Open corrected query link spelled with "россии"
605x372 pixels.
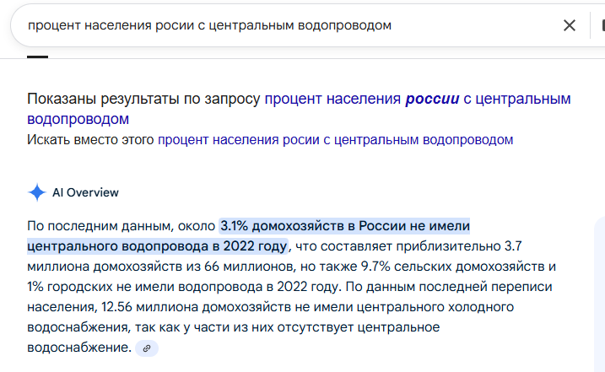coord(418,99)
